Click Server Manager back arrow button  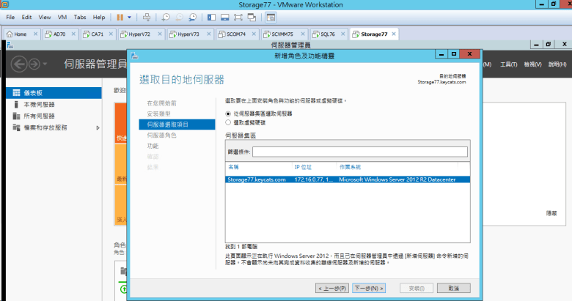point(18,64)
